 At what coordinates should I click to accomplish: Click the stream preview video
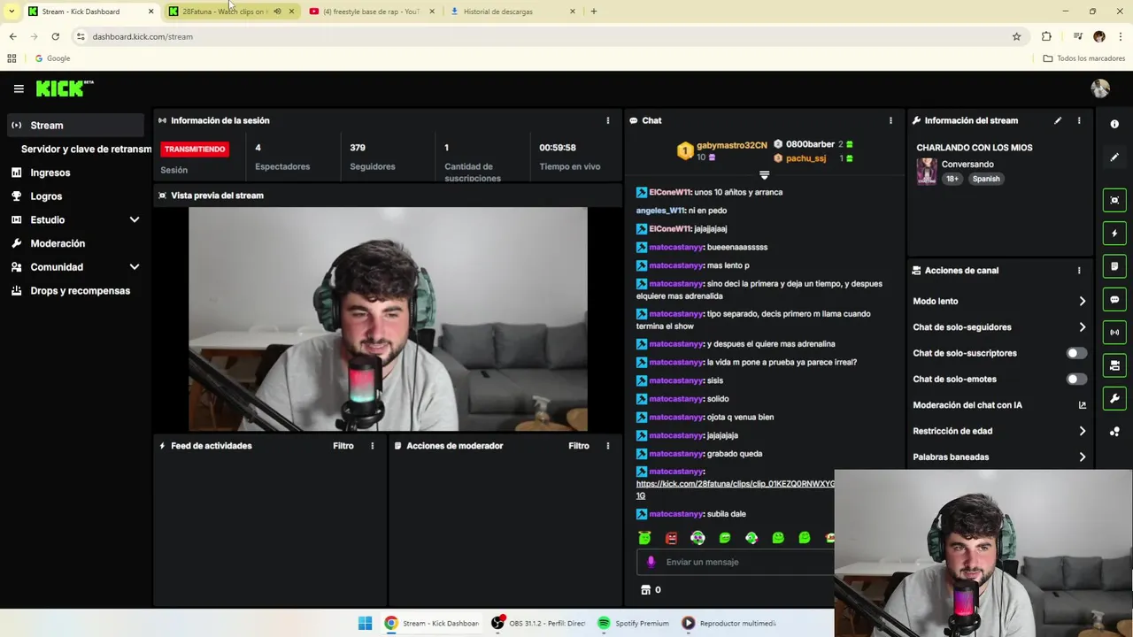point(388,318)
